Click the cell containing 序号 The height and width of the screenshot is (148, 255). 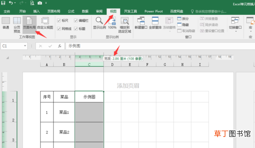(x=47, y=97)
